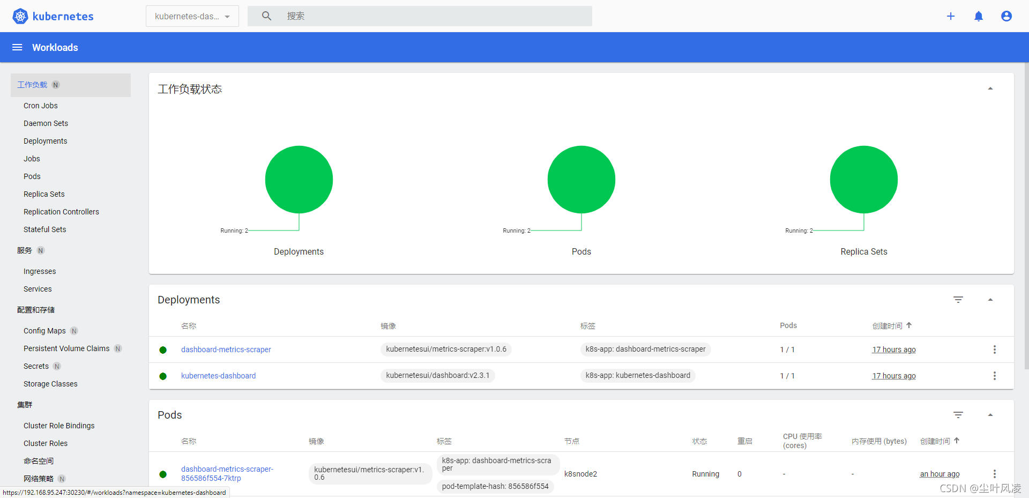This screenshot has width=1029, height=498.
Task: Open actions menu for dashboard-metrics-scraper deployment
Action: pos(995,350)
